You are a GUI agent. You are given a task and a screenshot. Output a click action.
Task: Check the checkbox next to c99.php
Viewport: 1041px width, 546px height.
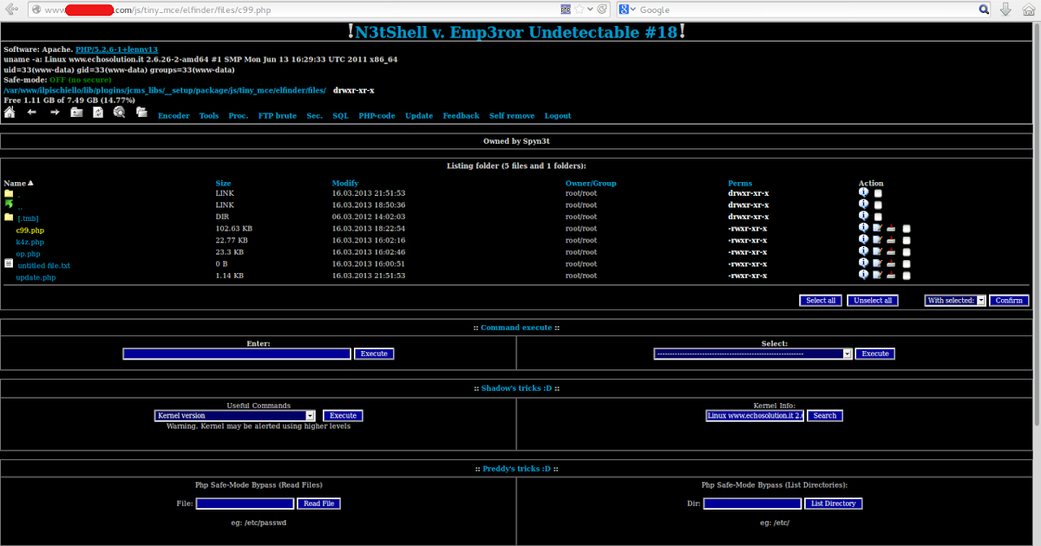907,228
